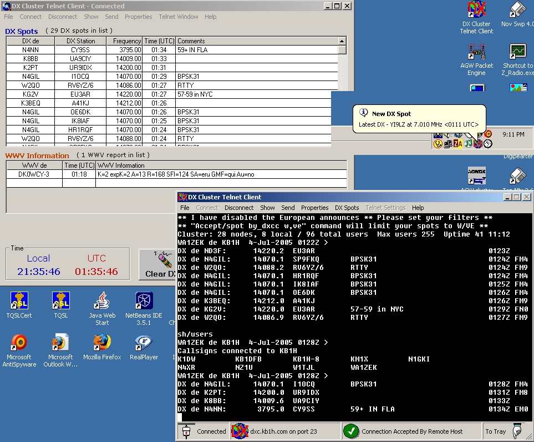Click the Clear DX button
The width and height of the screenshot is (534, 442).
[x=157, y=264]
